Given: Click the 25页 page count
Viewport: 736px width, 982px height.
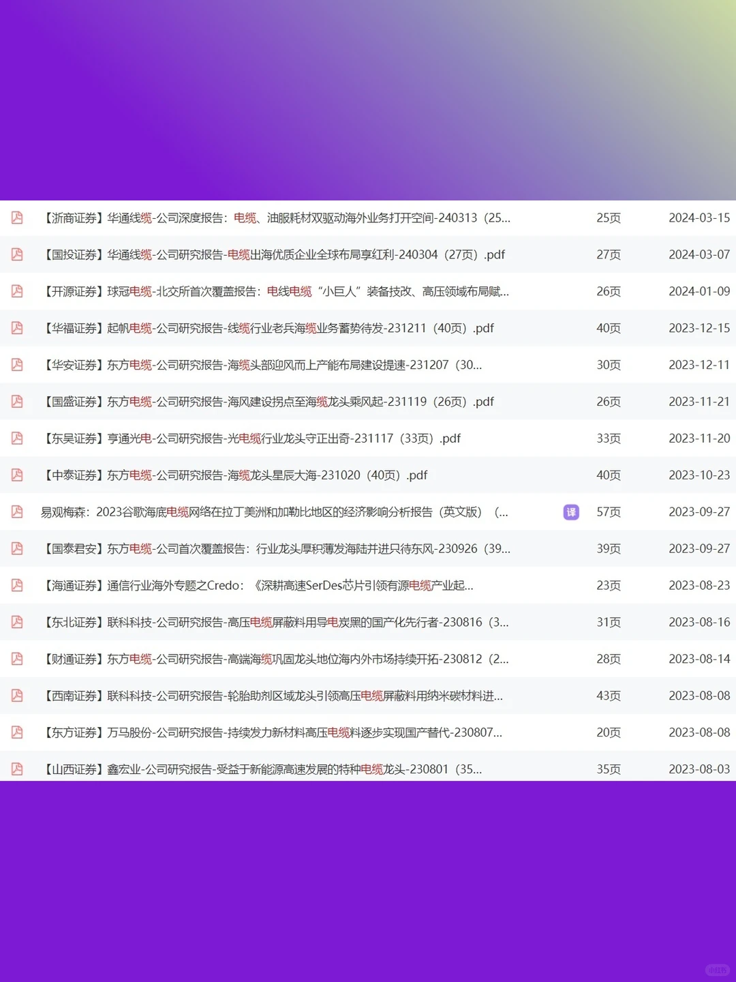Looking at the screenshot, I should [x=609, y=218].
